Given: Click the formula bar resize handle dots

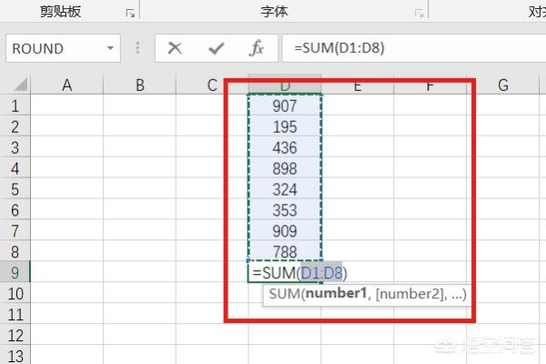Looking at the screenshot, I should pyautogui.click(x=138, y=48).
